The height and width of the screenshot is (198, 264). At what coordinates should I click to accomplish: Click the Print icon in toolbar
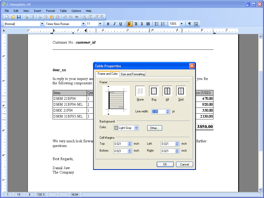pyautogui.click(x=26, y=17)
